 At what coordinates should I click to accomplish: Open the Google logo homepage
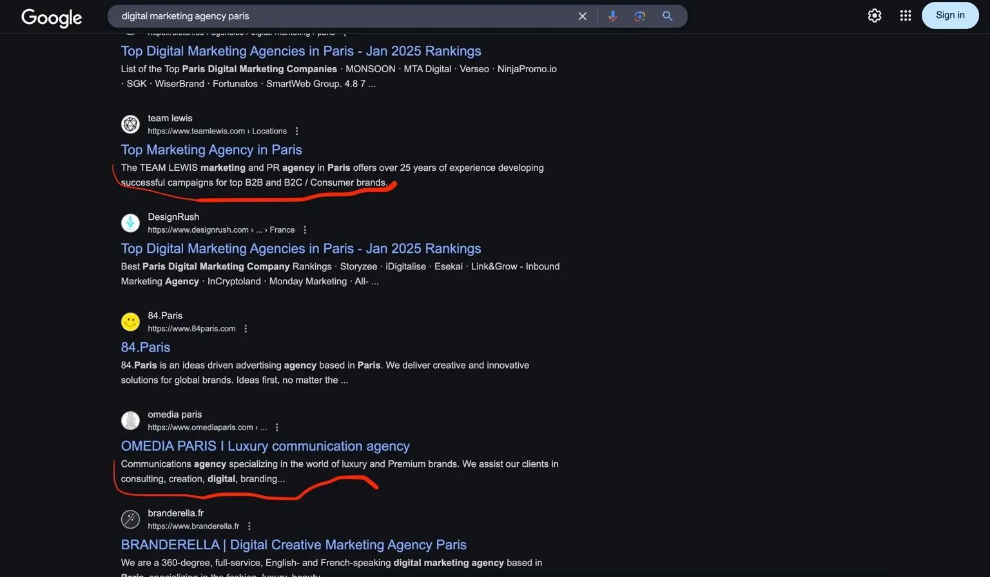coord(52,17)
